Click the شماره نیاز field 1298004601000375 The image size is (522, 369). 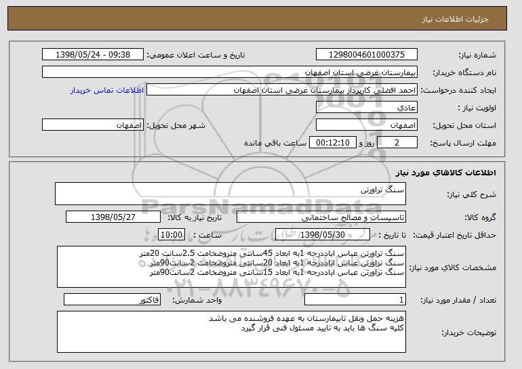[x=367, y=55]
